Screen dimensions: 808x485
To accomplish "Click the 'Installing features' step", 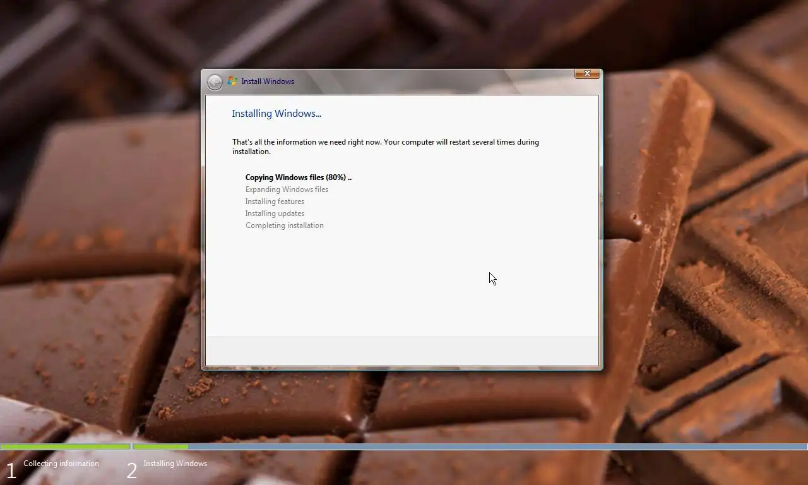I will 275,201.
